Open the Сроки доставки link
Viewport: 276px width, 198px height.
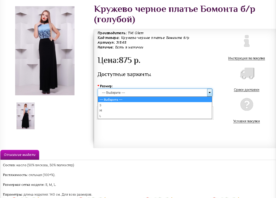246,90
